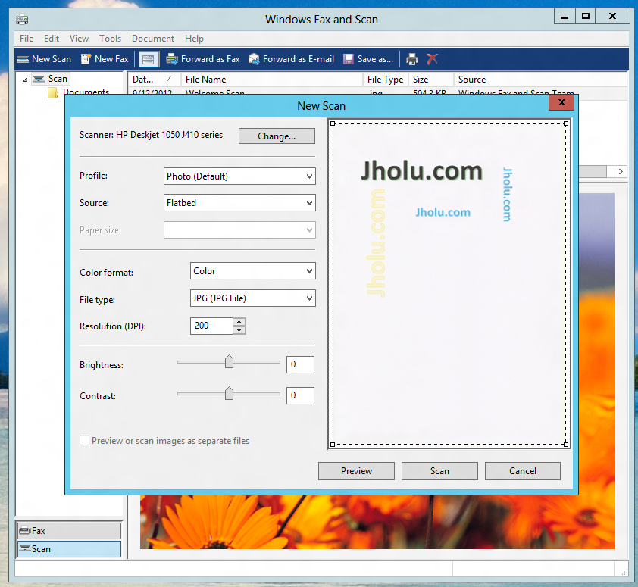Screen dimensions: 638x587
Task: Click the Brightness value field
Action: click(x=300, y=364)
